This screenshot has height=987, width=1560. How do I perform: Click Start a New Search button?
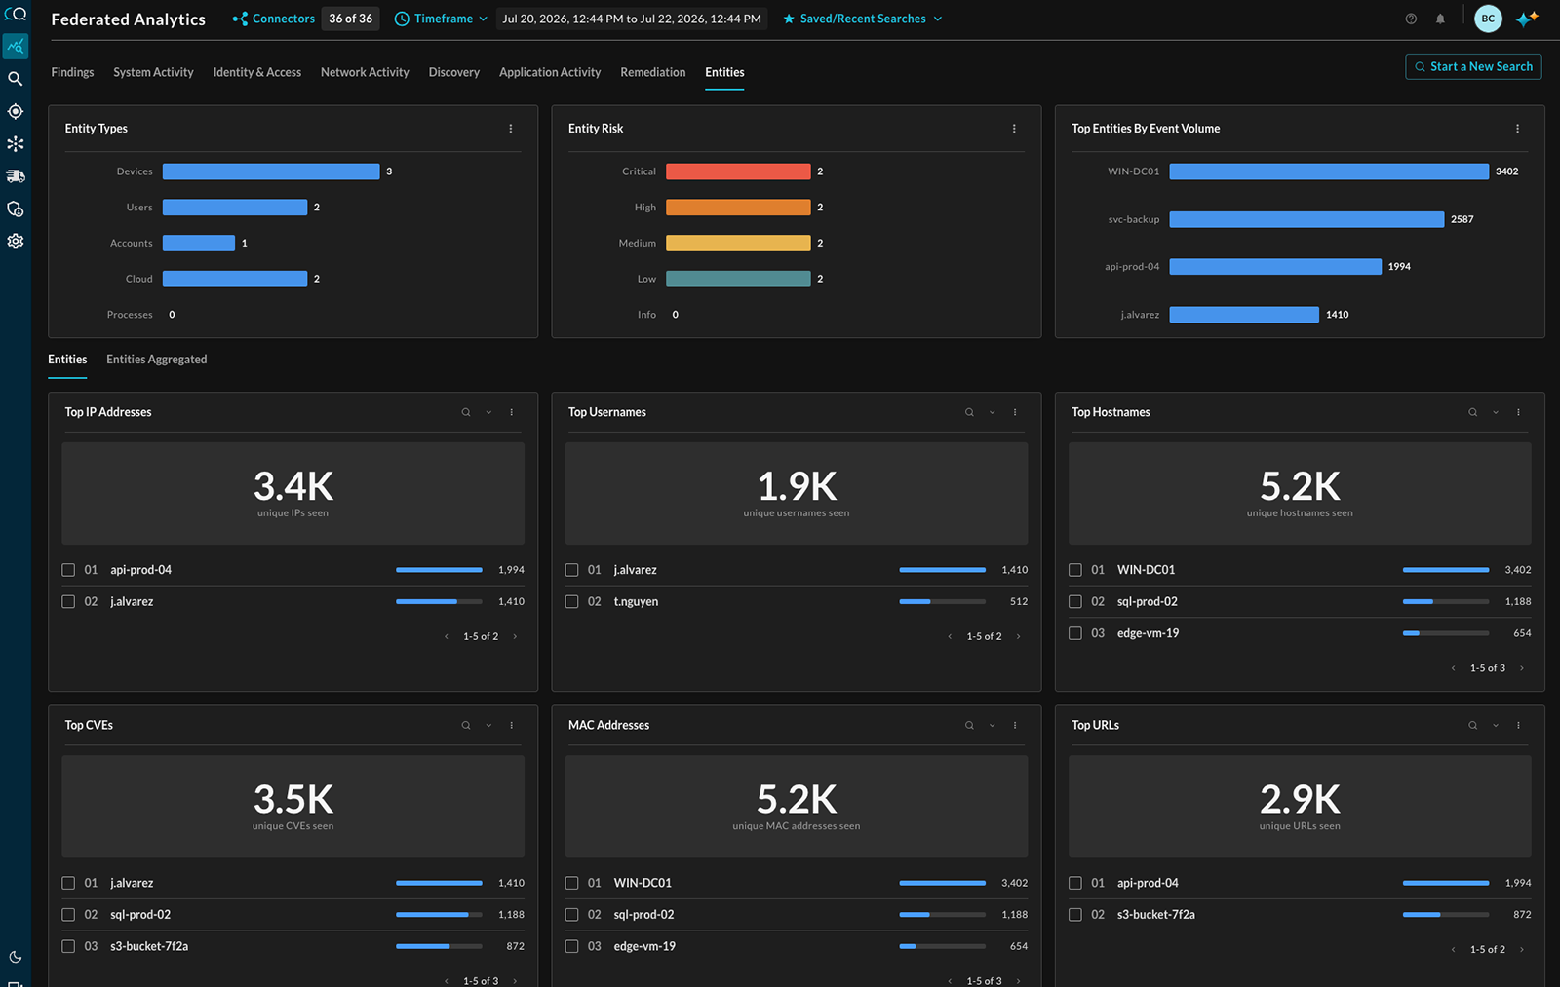[x=1473, y=66]
